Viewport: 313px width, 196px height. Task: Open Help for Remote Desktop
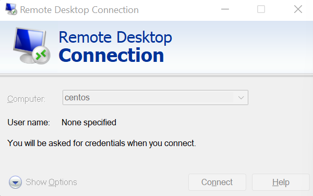(281, 182)
